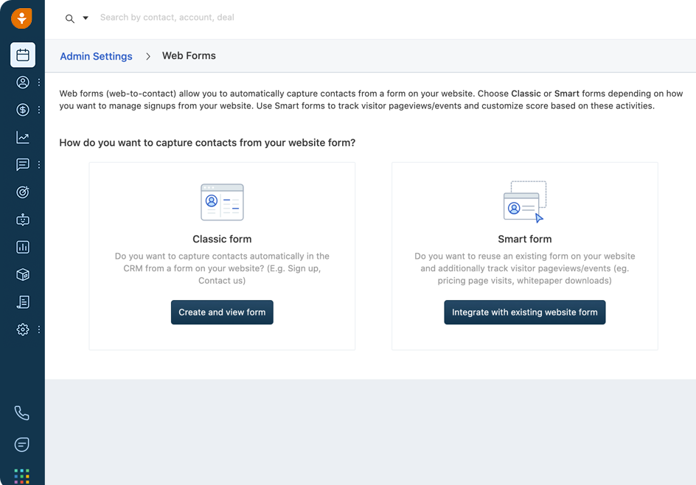Image resolution: width=696 pixels, height=485 pixels.
Task: Open the Contacts section in the sidebar
Action: 22,82
